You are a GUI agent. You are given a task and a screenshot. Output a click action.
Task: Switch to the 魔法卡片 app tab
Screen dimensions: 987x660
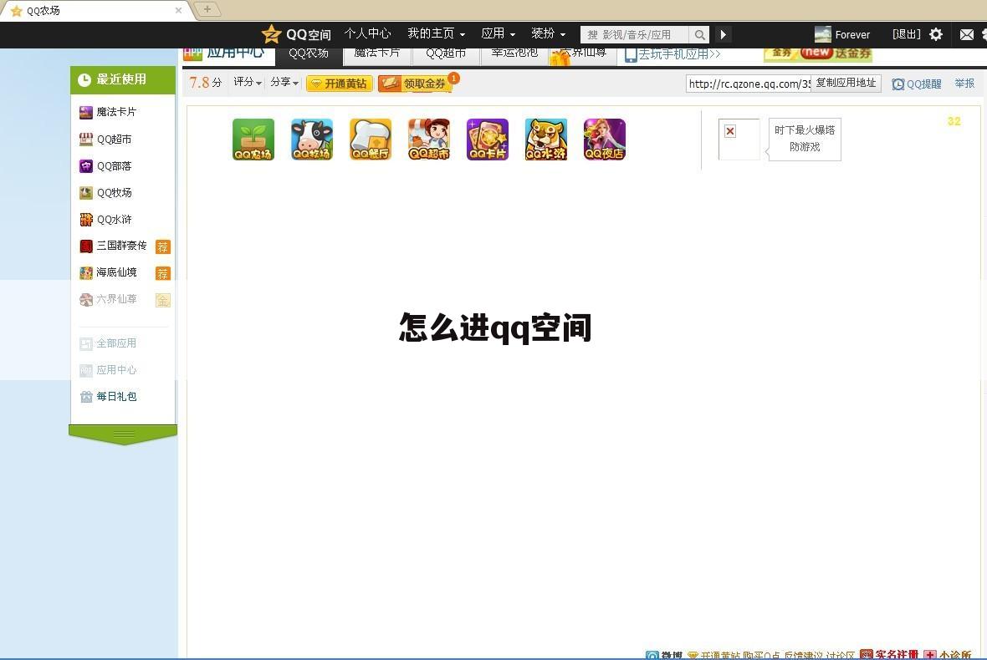coord(377,55)
